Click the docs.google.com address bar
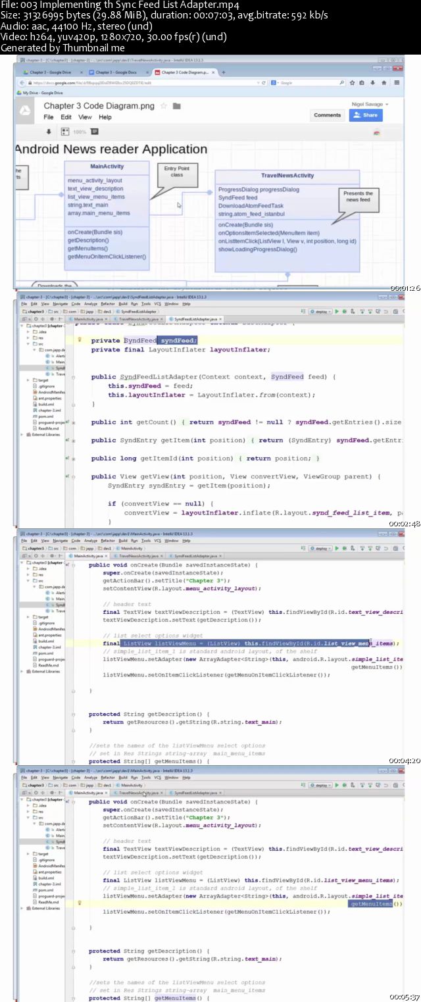421x1002 pixels. (x=145, y=83)
